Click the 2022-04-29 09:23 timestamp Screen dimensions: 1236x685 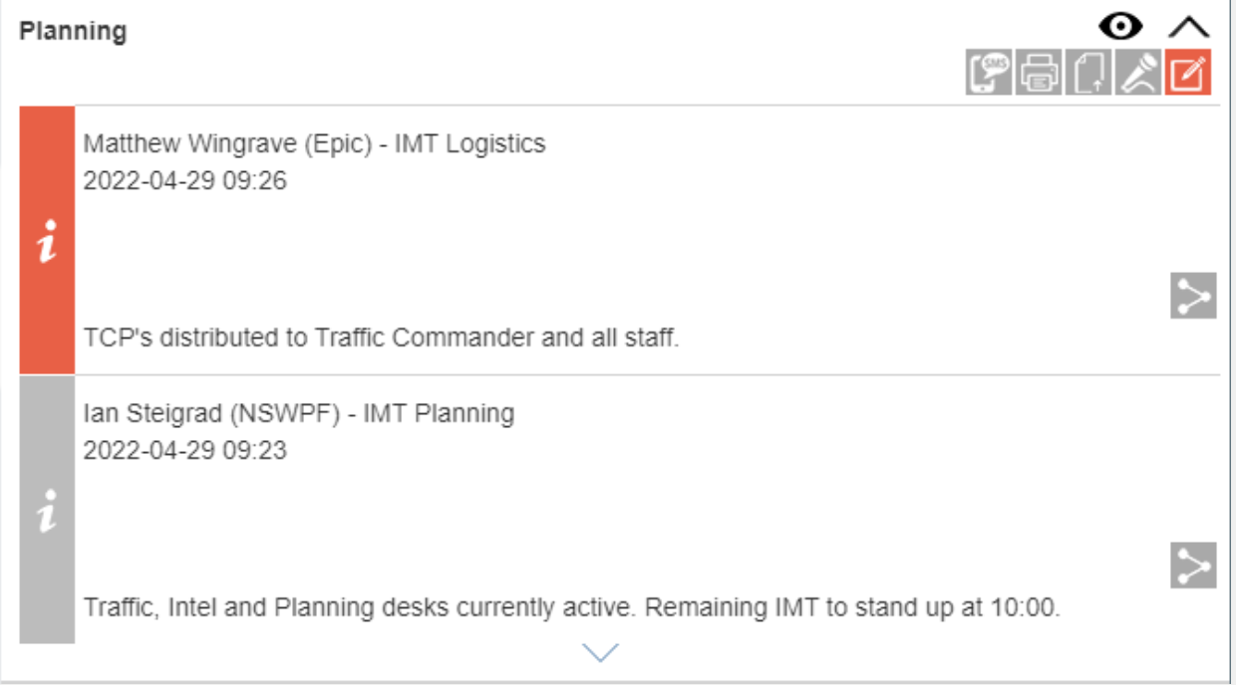coord(184,450)
